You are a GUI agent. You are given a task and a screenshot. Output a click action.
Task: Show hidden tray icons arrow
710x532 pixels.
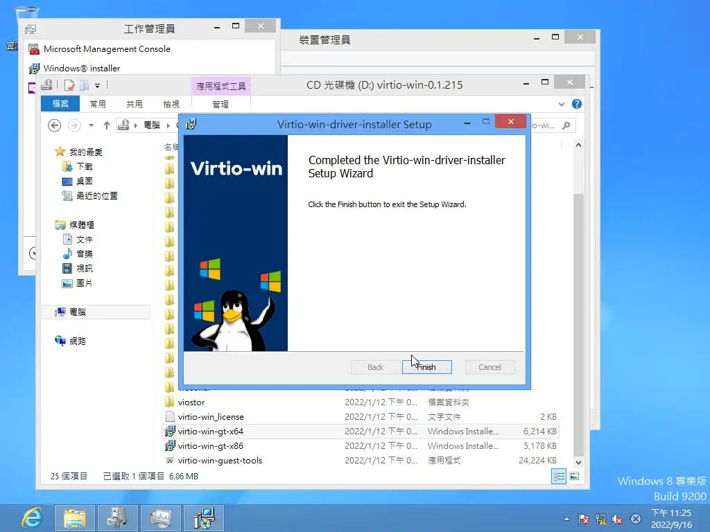566,519
